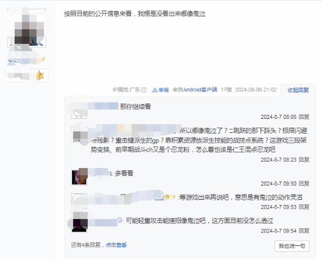Click 回复 beside the 09:53 comment
Image resolution: width=322 pixels, height=260 pixels.
304,207
